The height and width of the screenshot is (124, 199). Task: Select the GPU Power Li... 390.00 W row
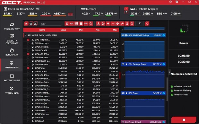point(71,114)
